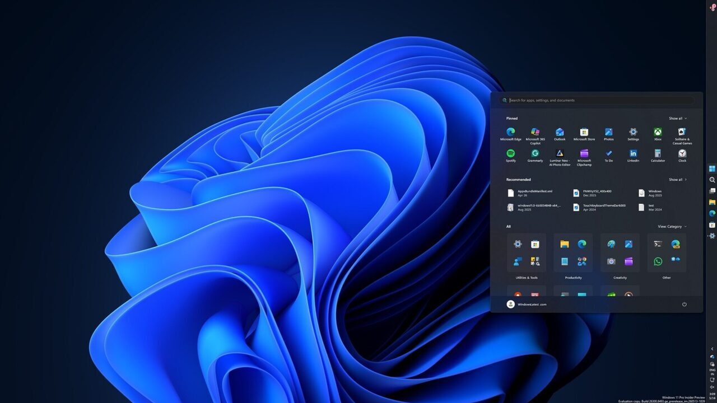This screenshot has width=717, height=403.
Task: Open the To Do app
Action: [608, 156]
